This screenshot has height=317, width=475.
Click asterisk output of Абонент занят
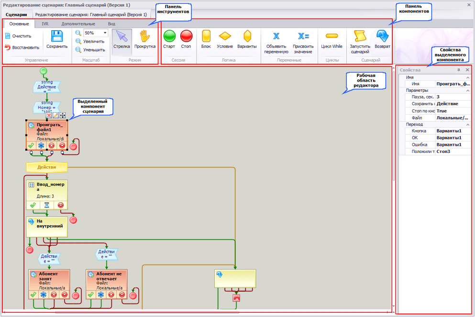click(44, 295)
